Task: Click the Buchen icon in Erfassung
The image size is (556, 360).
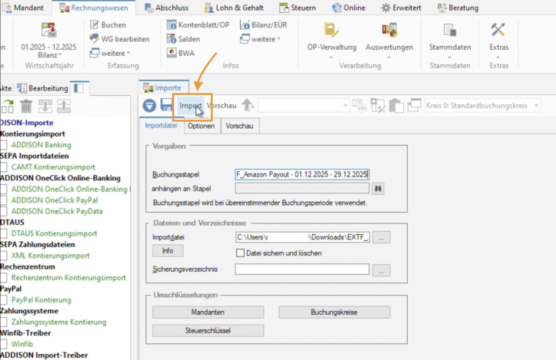Action: [94, 25]
